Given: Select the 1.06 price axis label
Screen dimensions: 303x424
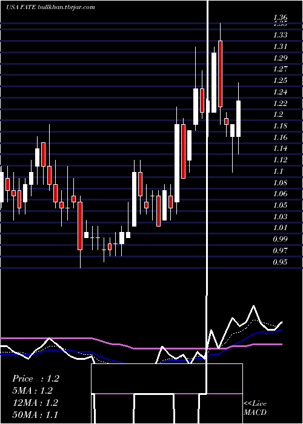Looking at the screenshot, I should click(x=280, y=194).
